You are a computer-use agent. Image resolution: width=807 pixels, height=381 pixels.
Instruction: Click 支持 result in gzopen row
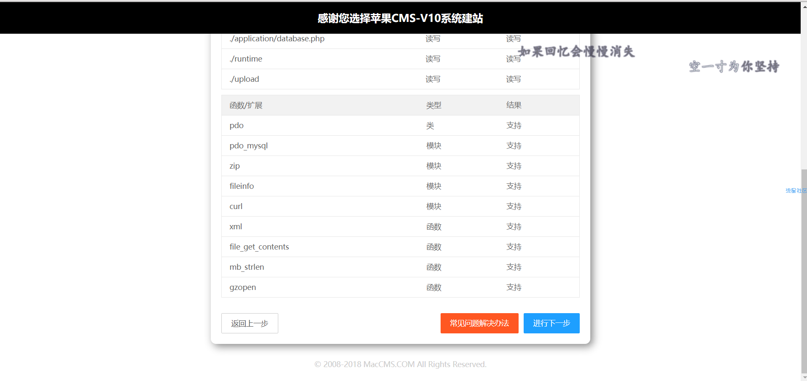click(514, 287)
